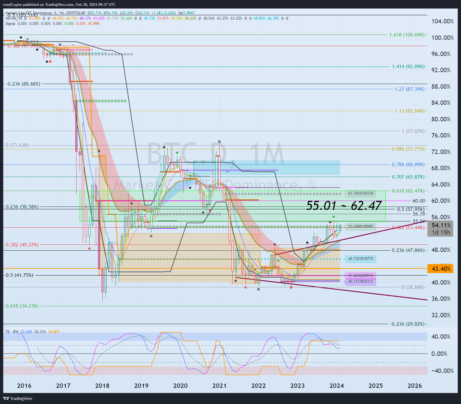Image resolution: width=461 pixels, height=404 pixels.
Task: Click the green 0.618 (34.23%) label
Action: [x=22, y=306]
